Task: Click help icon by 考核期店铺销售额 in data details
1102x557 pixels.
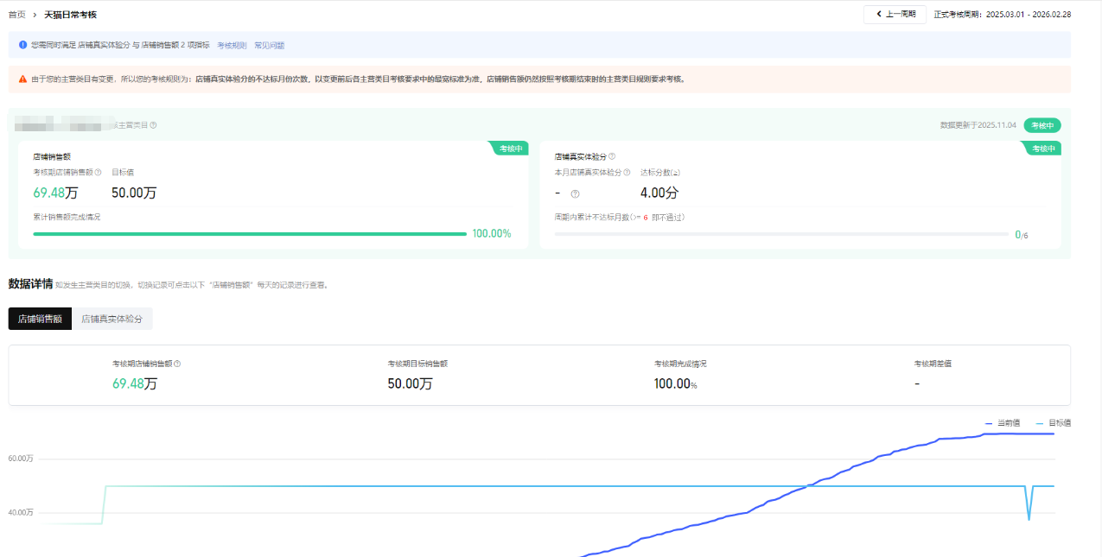Action: (177, 364)
